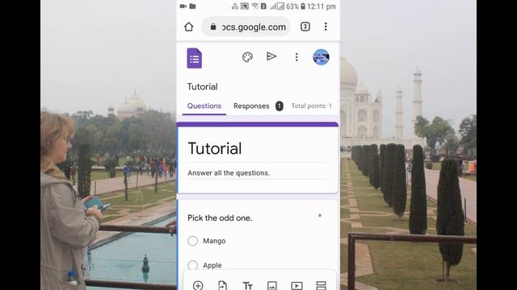Viewport: 517px width, 290px height.
Task: Tap the video camera notification icon
Action: tap(183, 6)
